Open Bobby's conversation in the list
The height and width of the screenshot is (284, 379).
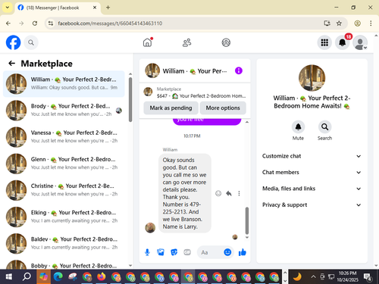[x=64, y=264]
